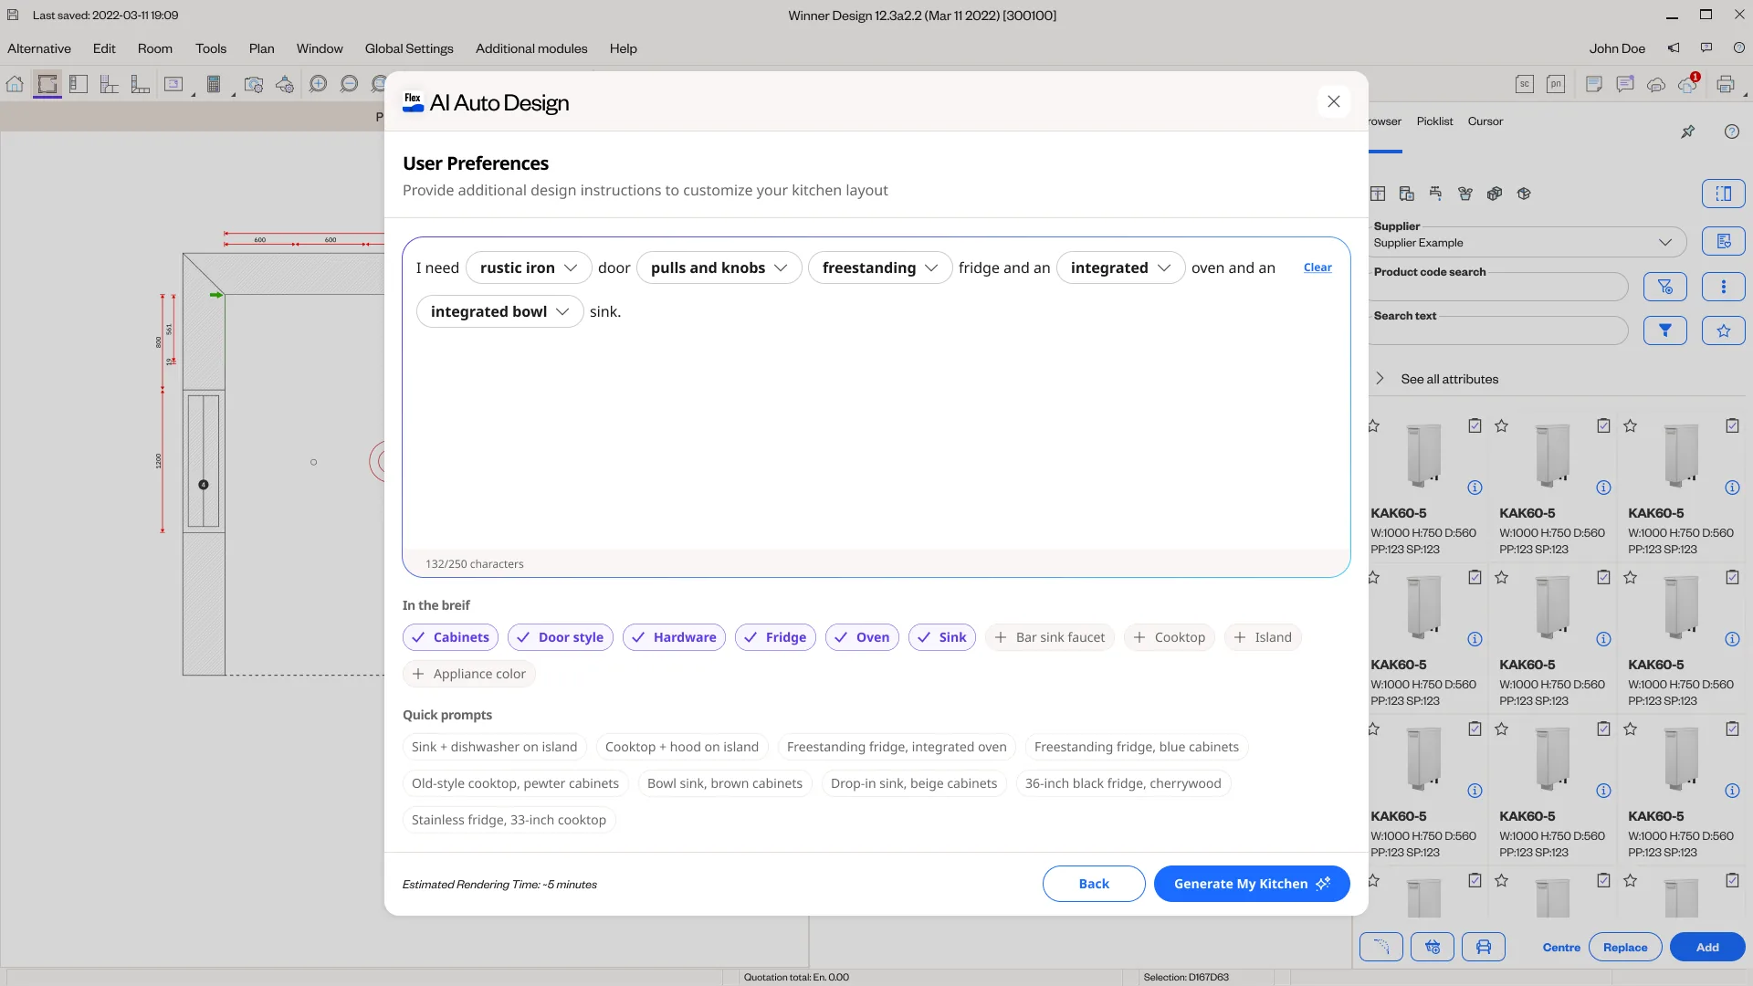Open the comments speech bubble icon
The height and width of the screenshot is (986, 1753).
pos(1625,85)
